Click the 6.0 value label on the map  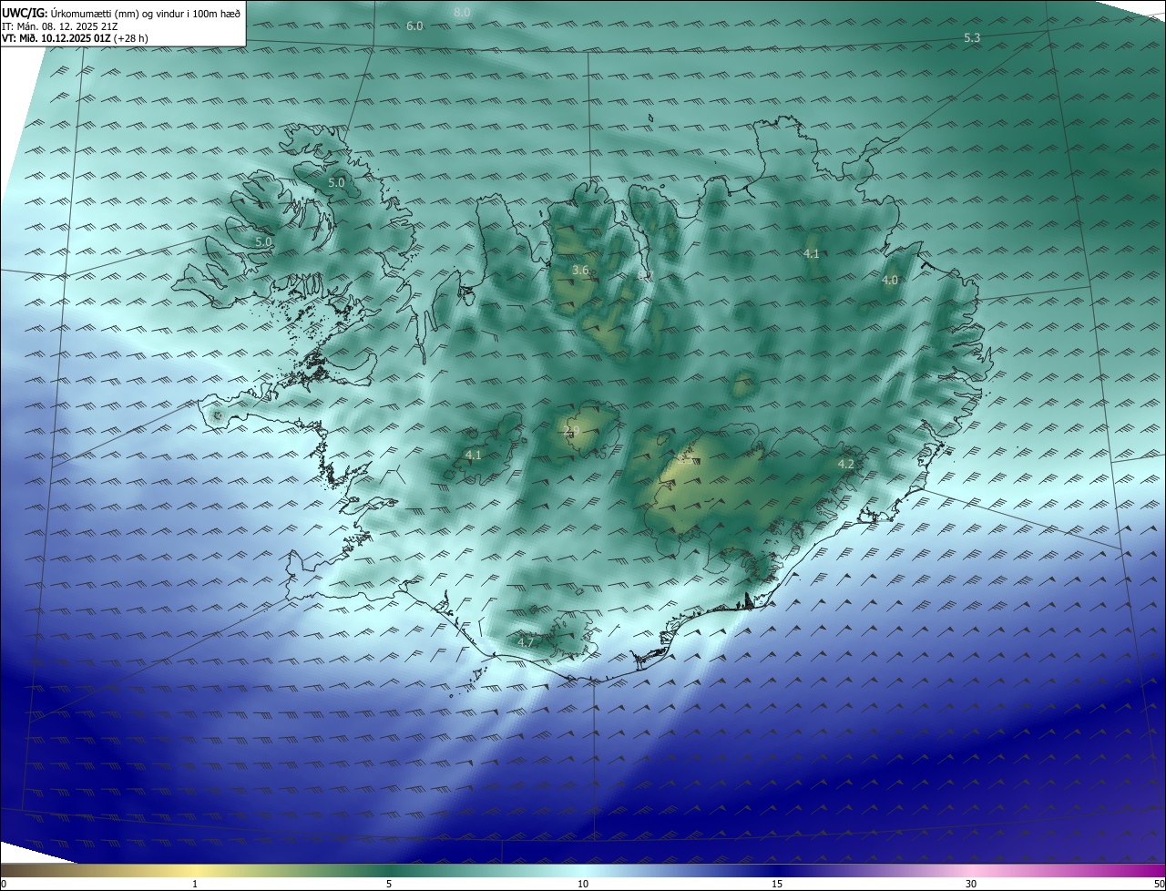pos(414,26)
